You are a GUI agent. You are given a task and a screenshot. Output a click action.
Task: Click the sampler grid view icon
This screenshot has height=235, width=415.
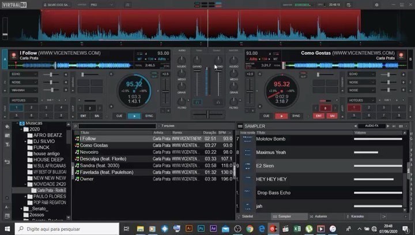pyautogui.click(x=240, y=126)
